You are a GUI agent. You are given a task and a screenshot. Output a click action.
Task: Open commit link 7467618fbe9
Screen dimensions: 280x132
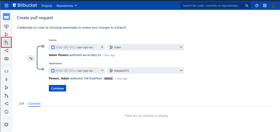point(92,79)
